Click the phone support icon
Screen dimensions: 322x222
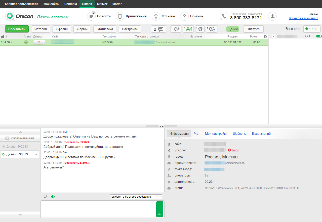coord(224,16)
